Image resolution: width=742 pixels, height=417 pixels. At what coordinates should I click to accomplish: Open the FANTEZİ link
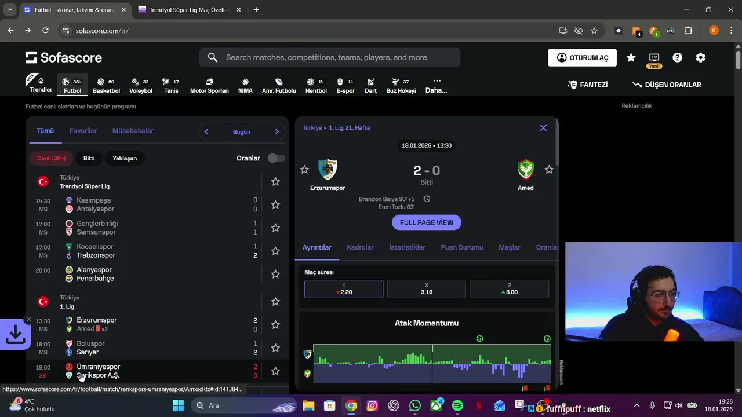pos(588,85)
